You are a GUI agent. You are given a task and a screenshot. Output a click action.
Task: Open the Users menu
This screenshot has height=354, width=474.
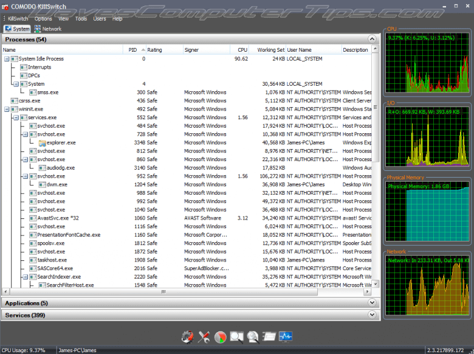(100, 19)
